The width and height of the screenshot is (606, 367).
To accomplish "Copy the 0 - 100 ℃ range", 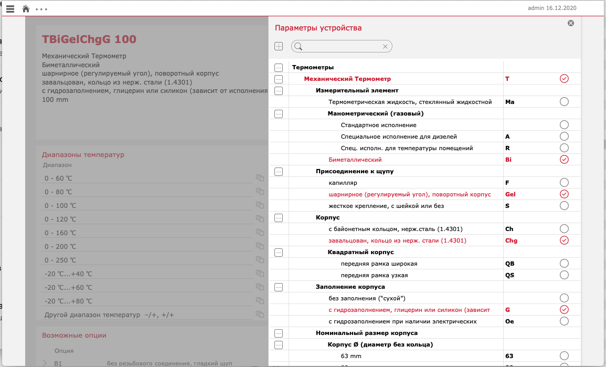I will [260, 205].
